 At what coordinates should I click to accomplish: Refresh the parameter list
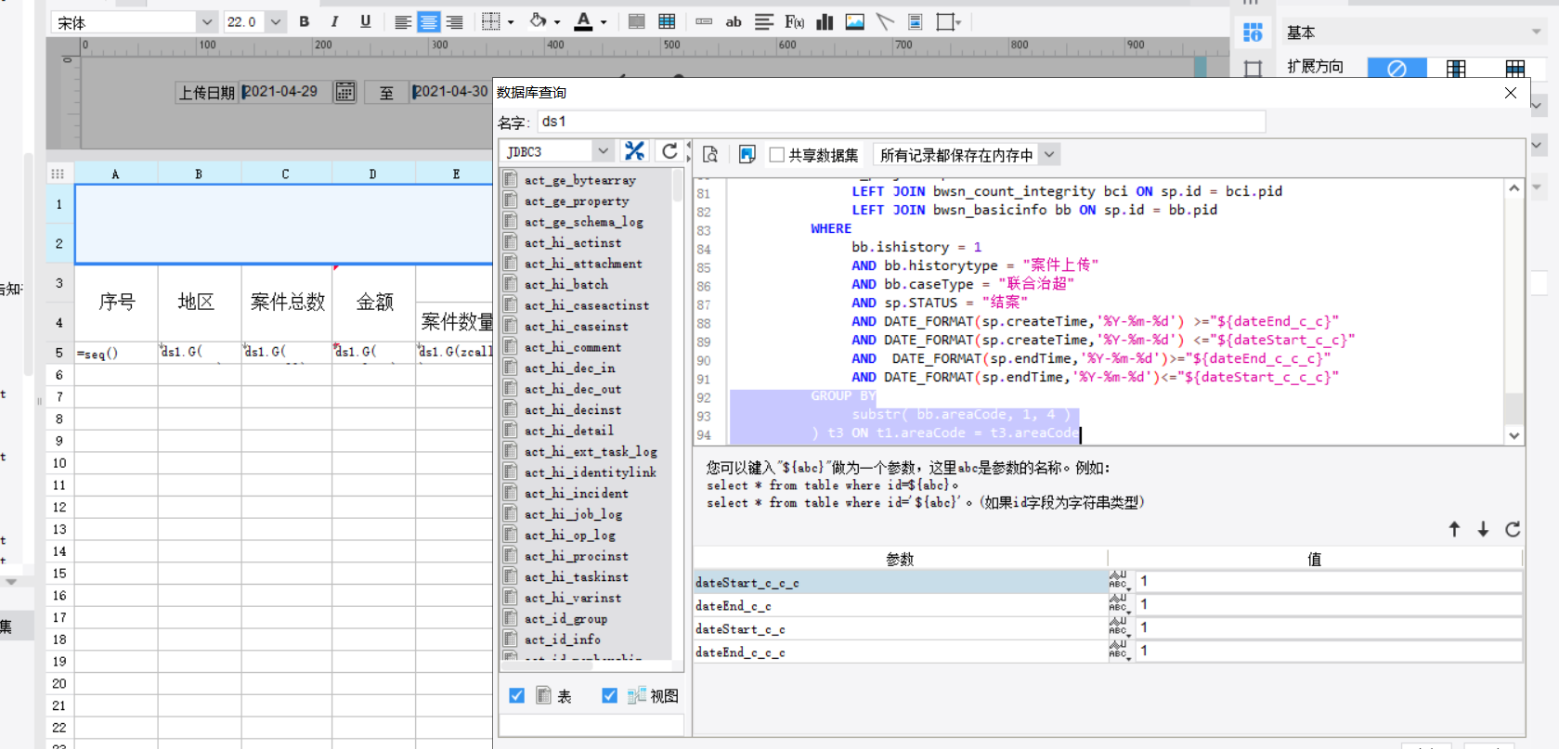coord(1513,529)
